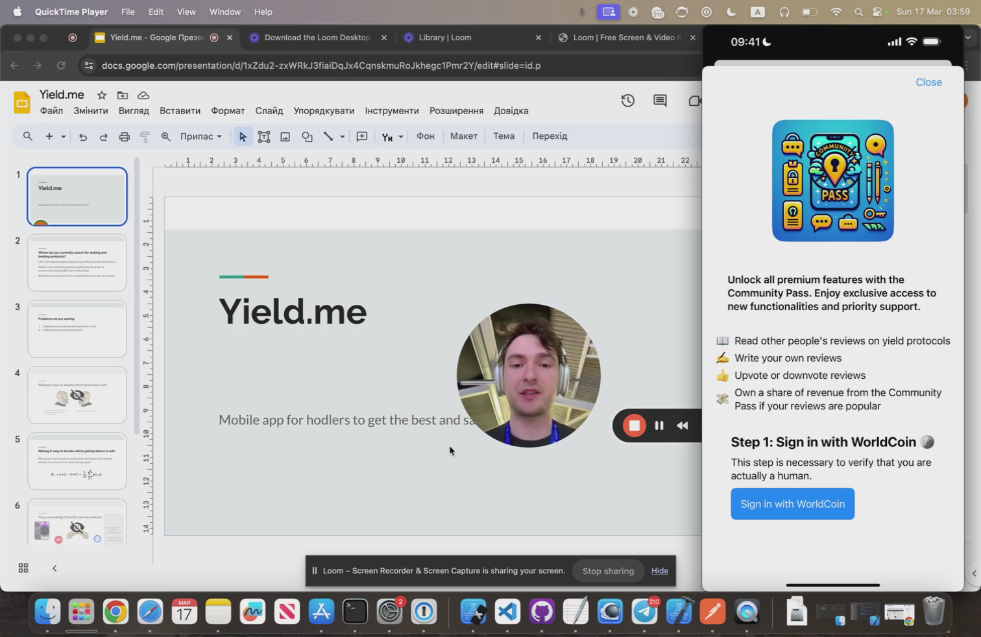This screenshot has width=981, height=637.
Task: Expand the Ук input tools dropdown arrow
Action: point(401,136)
